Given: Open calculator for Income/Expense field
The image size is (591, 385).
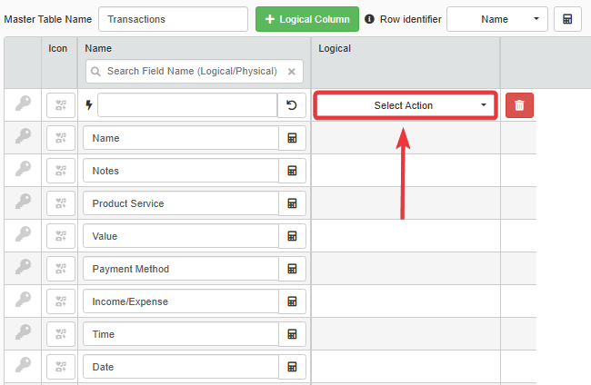Looking at the screenshot, I should 292,301.
